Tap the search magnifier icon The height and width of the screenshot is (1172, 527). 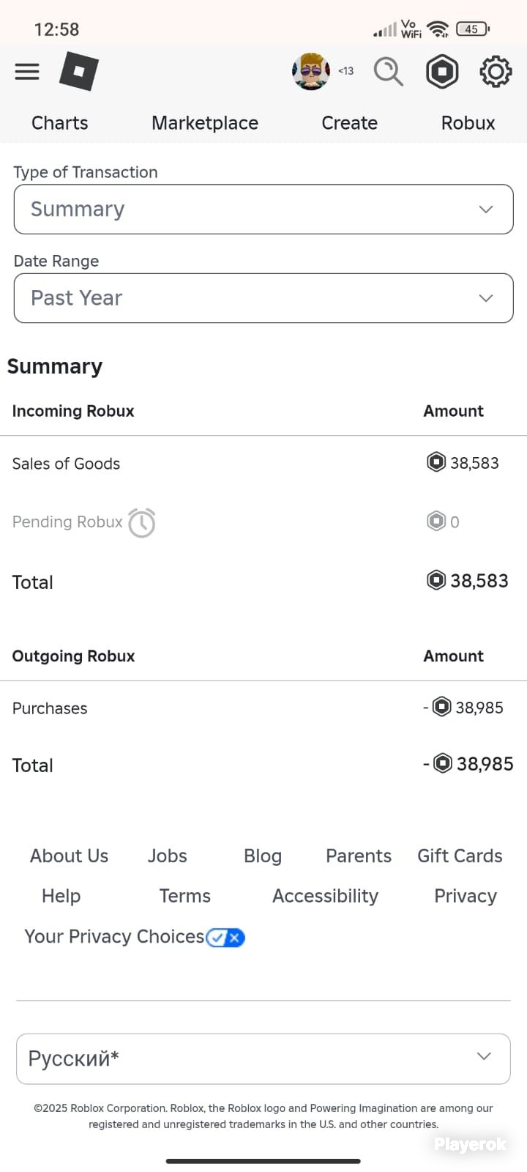388,71
